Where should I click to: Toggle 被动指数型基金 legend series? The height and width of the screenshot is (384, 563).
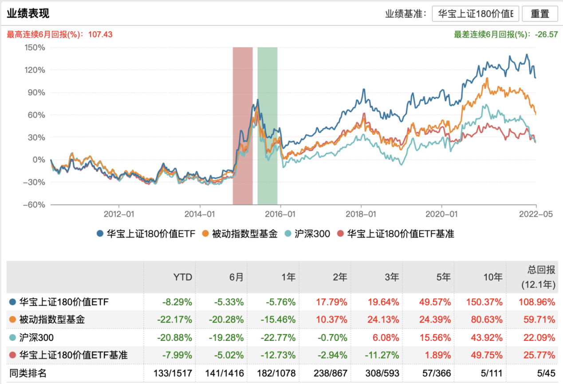tap(239, 234)
